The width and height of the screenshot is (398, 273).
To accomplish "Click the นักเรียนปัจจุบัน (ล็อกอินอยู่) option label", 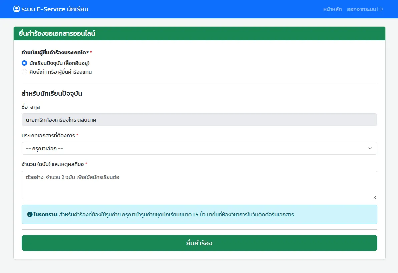I will point(59,63).
